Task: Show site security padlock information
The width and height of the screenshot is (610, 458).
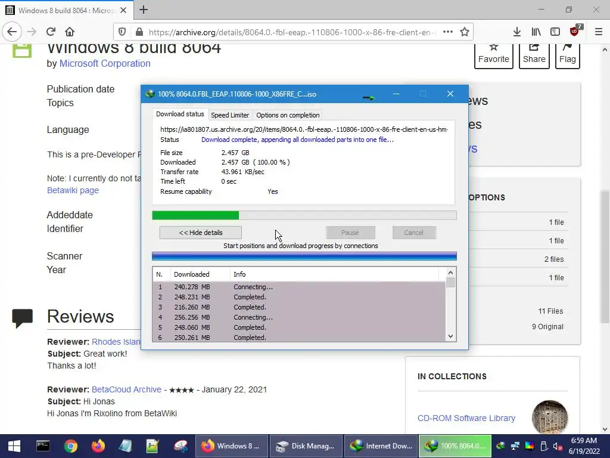Action: (x=139, y=32)
